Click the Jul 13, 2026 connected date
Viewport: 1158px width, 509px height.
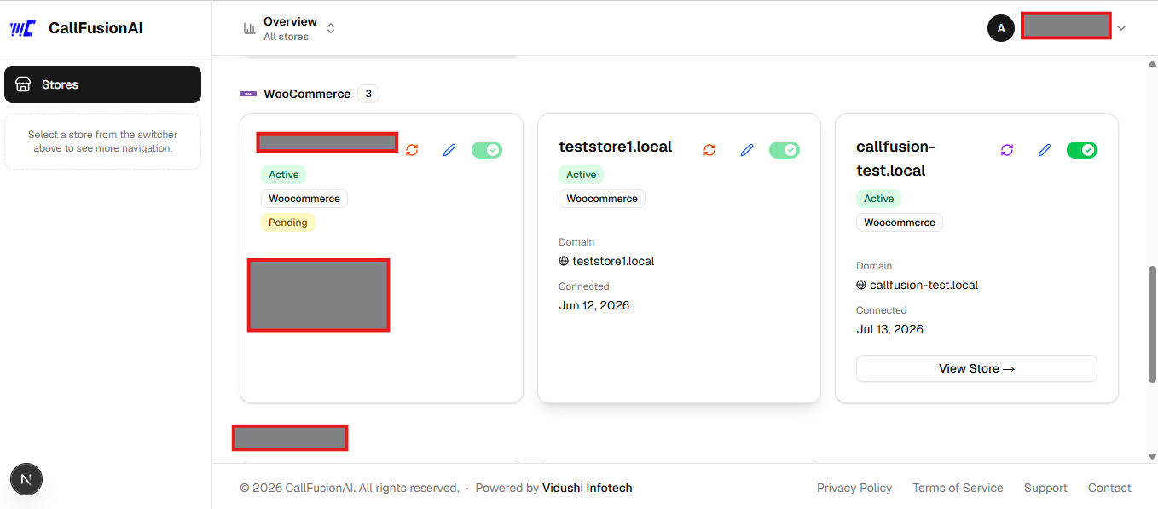889,329
